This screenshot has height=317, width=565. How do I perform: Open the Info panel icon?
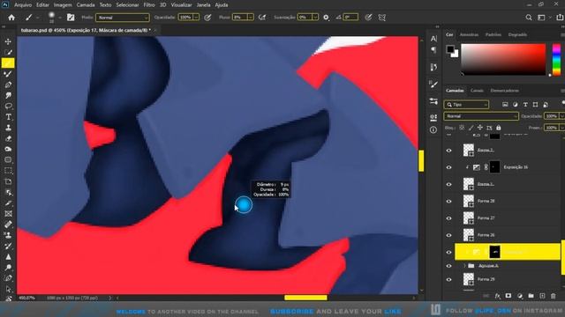point(433,129)
